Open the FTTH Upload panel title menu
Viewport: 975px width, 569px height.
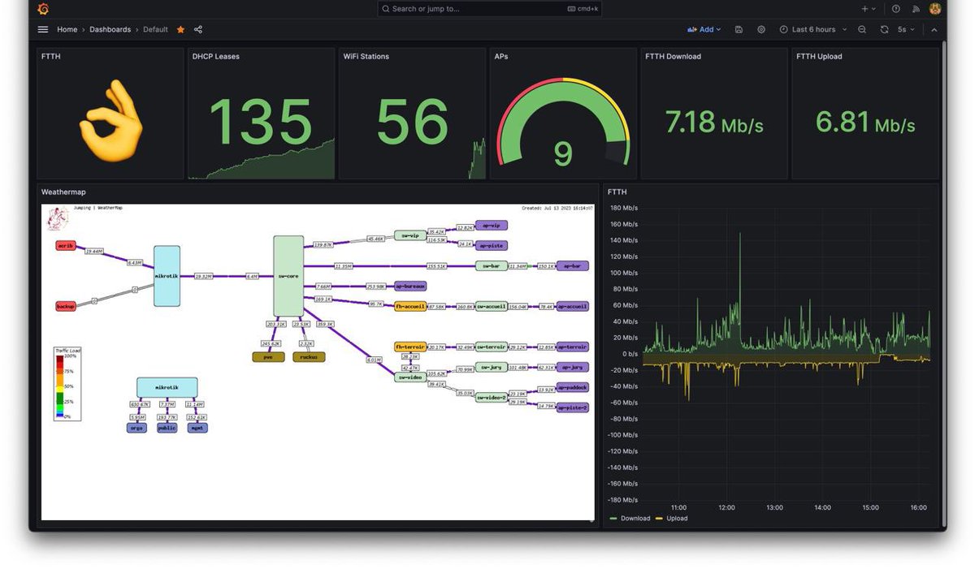point(819,57)
